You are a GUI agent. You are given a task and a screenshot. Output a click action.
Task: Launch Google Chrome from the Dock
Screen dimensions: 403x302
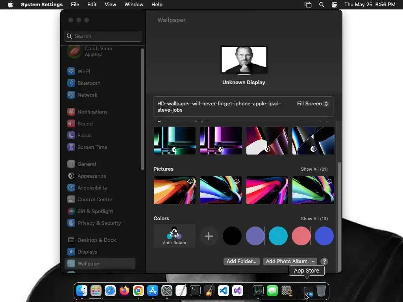pos(138,291)
